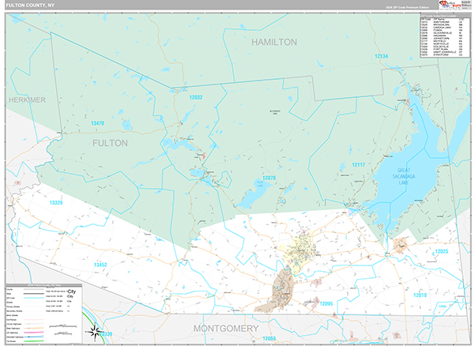Click ZIP code label 12117 on the map
474x346 pixels.
click(358, 164)
